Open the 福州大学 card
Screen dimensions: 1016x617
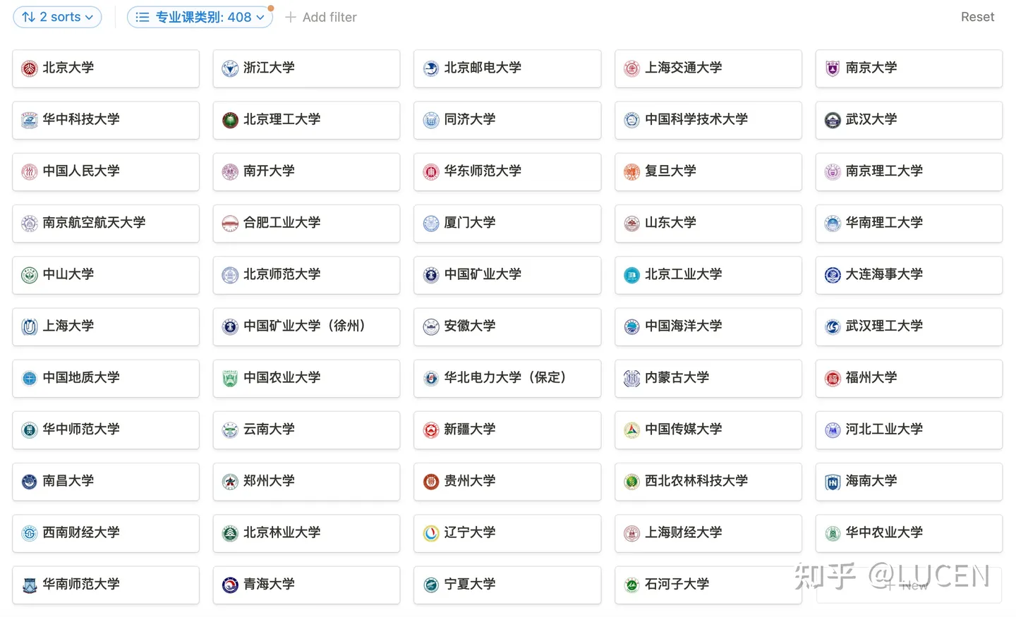[909, 378]
